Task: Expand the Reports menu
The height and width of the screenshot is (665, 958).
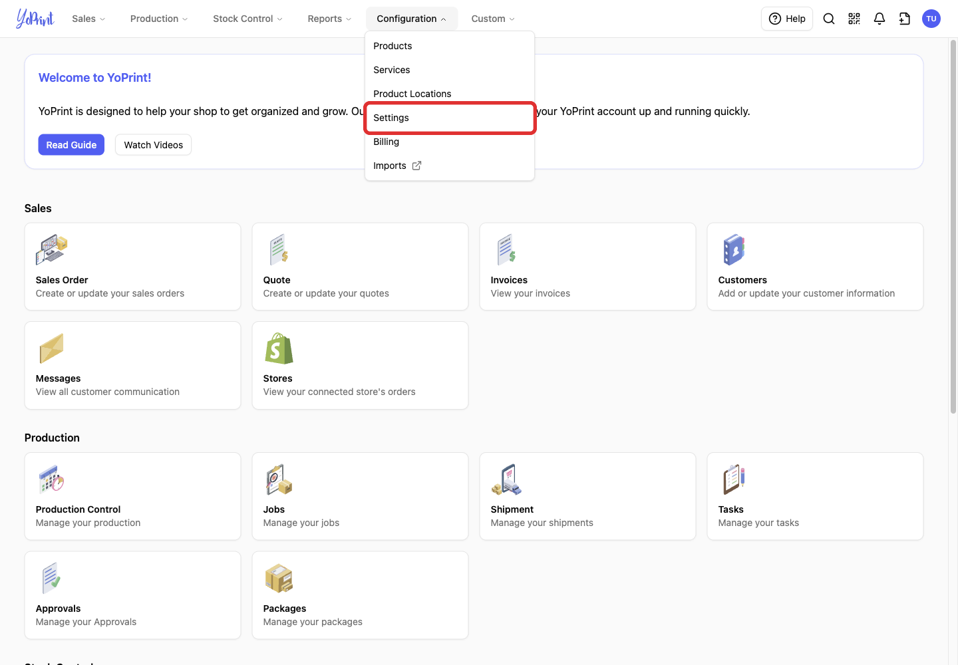Action: [x=329, y=19]
